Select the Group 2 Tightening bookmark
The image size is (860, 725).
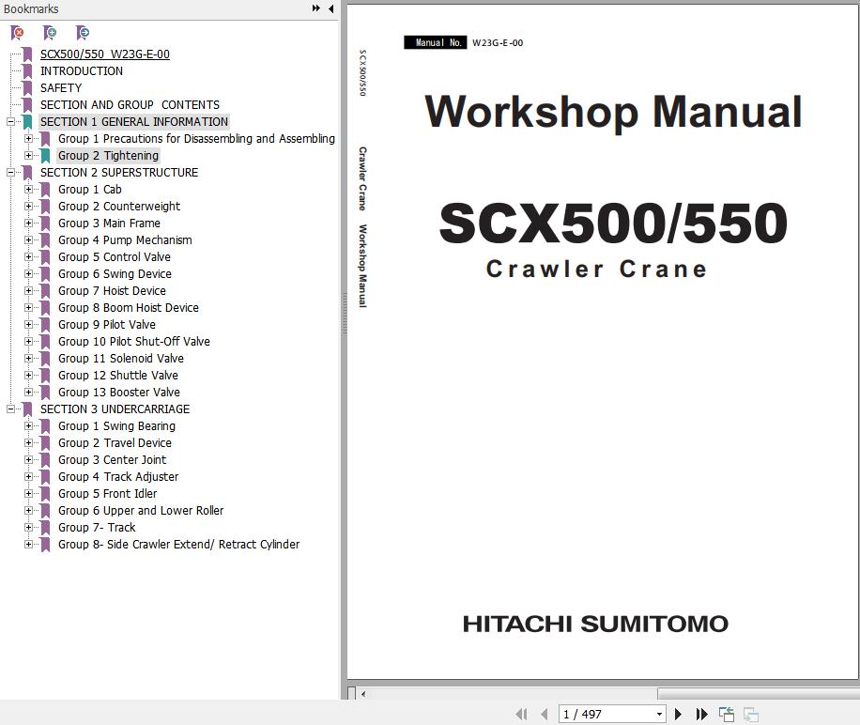point(108,156)
